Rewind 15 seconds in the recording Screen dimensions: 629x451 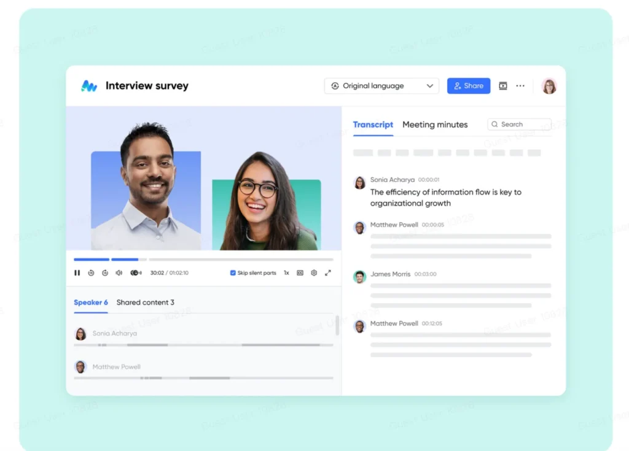[91, 272]
